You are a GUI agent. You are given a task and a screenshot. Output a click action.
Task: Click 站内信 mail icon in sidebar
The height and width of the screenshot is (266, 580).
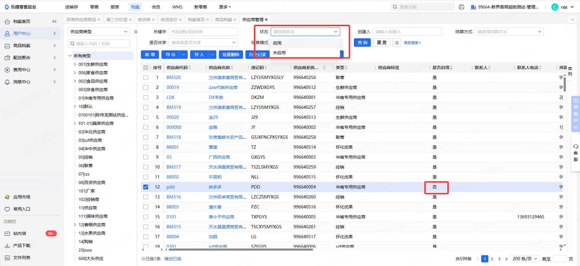pos(7,233)
